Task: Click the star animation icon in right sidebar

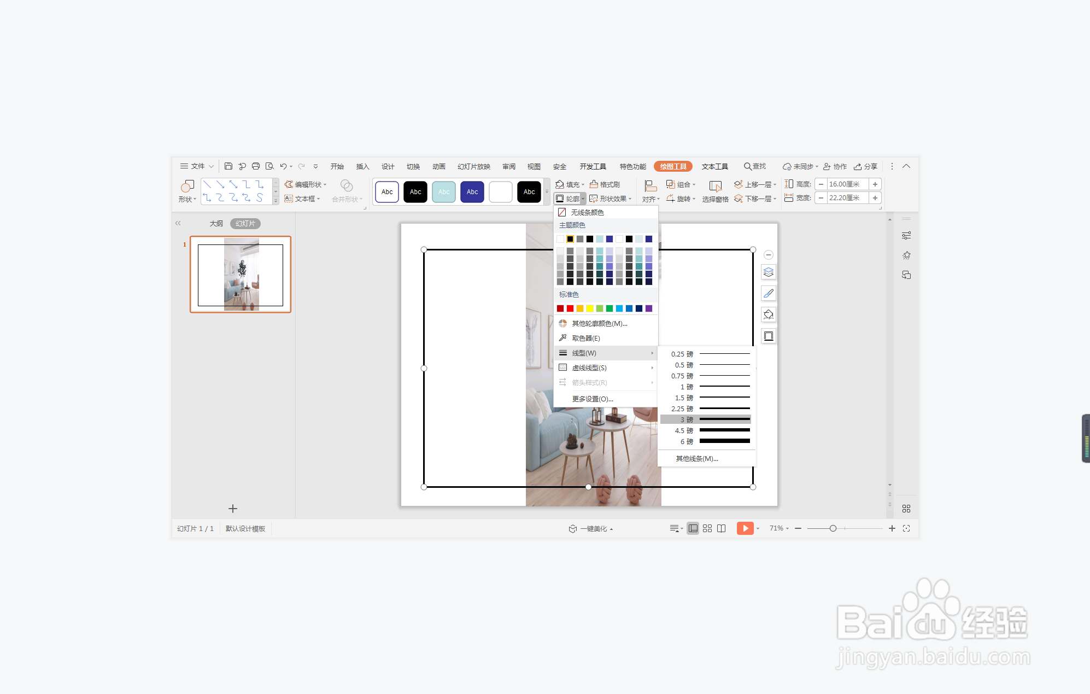Action: click(x=906, y=255)
